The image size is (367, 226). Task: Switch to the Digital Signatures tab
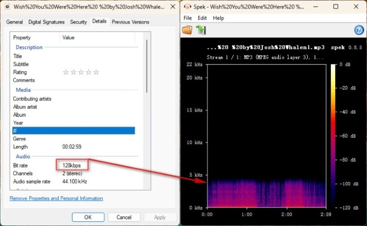click(x=46, y=22)
